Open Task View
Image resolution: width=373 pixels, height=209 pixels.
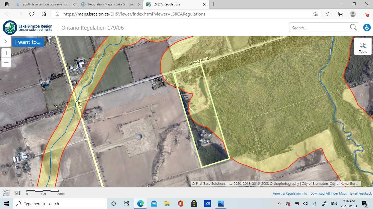coord(127,204)
